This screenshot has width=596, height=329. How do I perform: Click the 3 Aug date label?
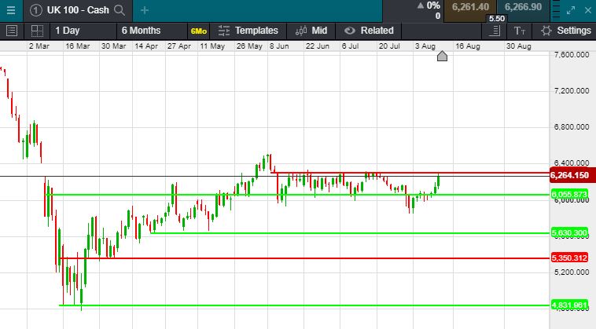coord(425,46)
